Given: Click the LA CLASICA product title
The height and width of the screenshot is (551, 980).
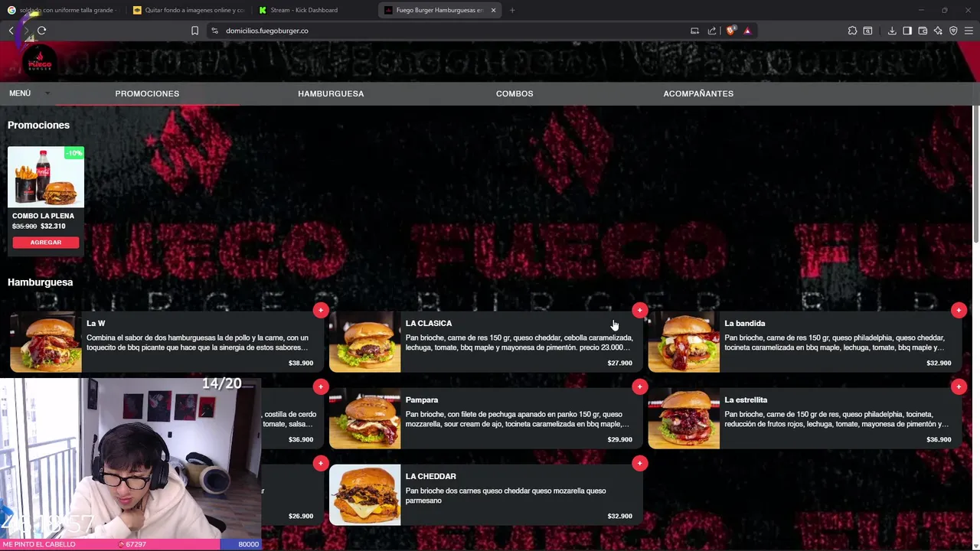Looking at the screenshot, I should click(429, 323).
